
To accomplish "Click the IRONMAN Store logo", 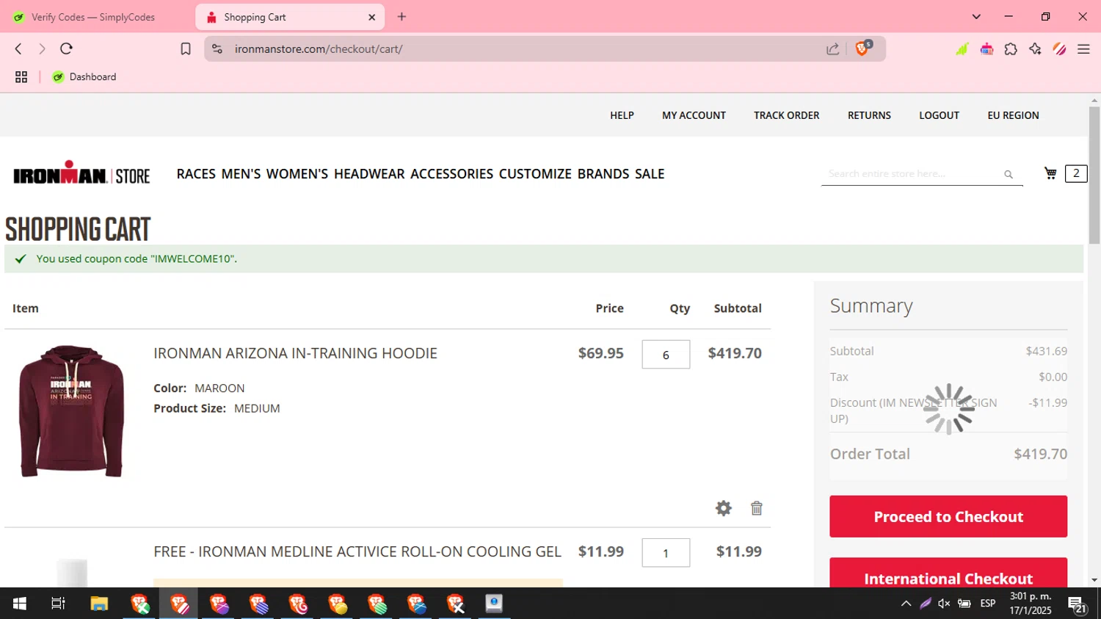I will pos(81,173).
